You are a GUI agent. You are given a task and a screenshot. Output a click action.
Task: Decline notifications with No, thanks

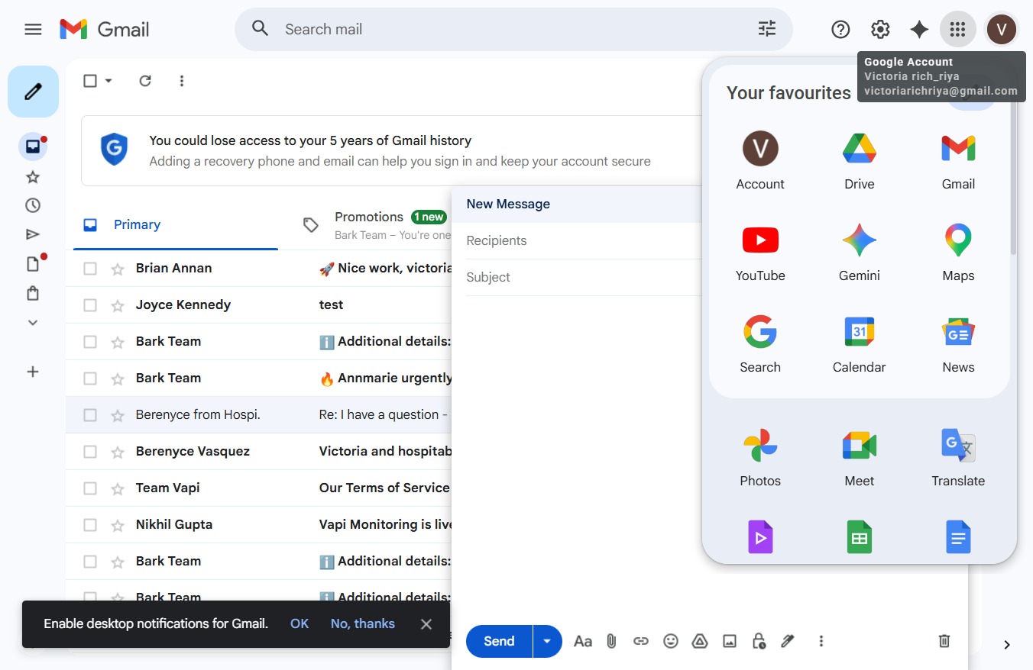click(363, 623)
